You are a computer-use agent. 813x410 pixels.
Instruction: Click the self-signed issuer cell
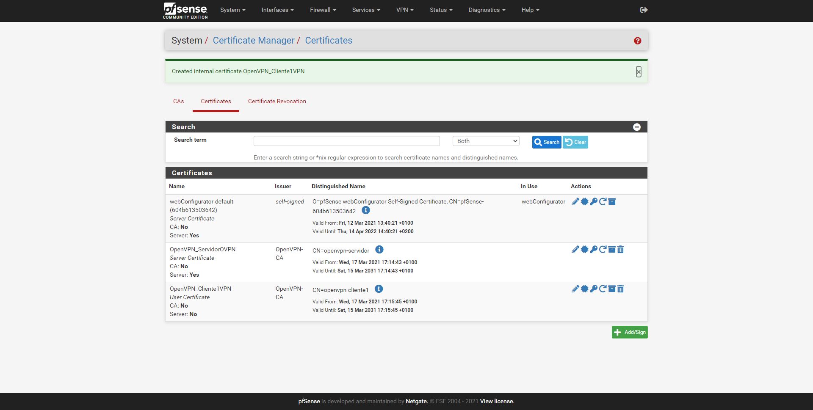pos(290,202)
